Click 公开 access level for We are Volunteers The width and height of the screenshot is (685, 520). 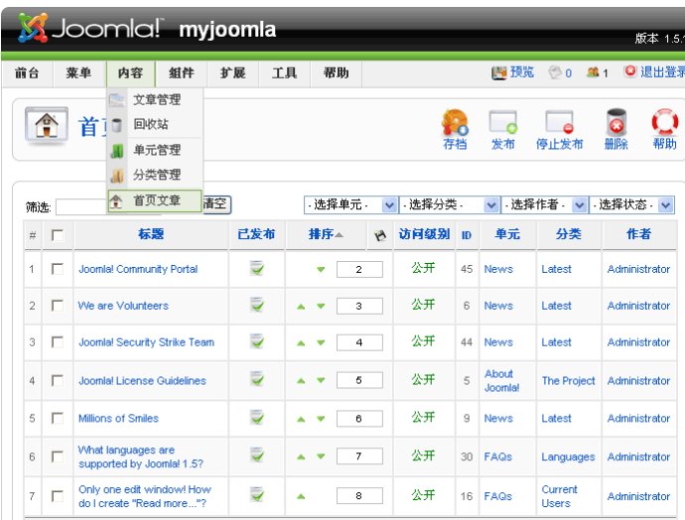[423, 305]
